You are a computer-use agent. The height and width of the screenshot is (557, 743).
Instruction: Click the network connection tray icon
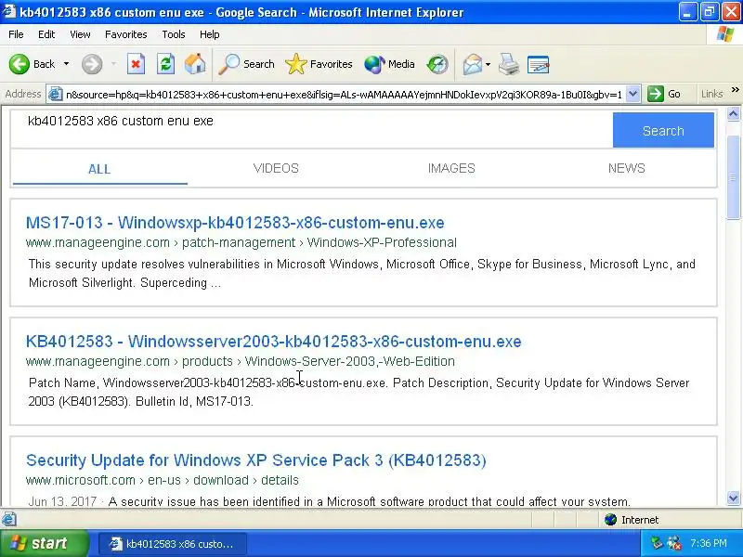(x=674, y=543)
